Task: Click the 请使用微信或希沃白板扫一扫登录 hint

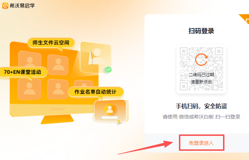Action: coord(201,117)
